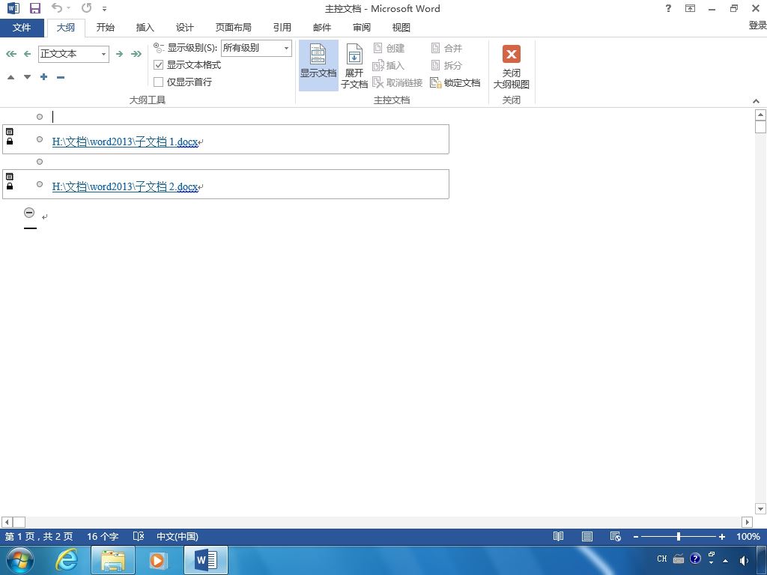767x575 pixels.
Task: Open 显示级别 所有级别 dropdown
Action: point(287,48)
